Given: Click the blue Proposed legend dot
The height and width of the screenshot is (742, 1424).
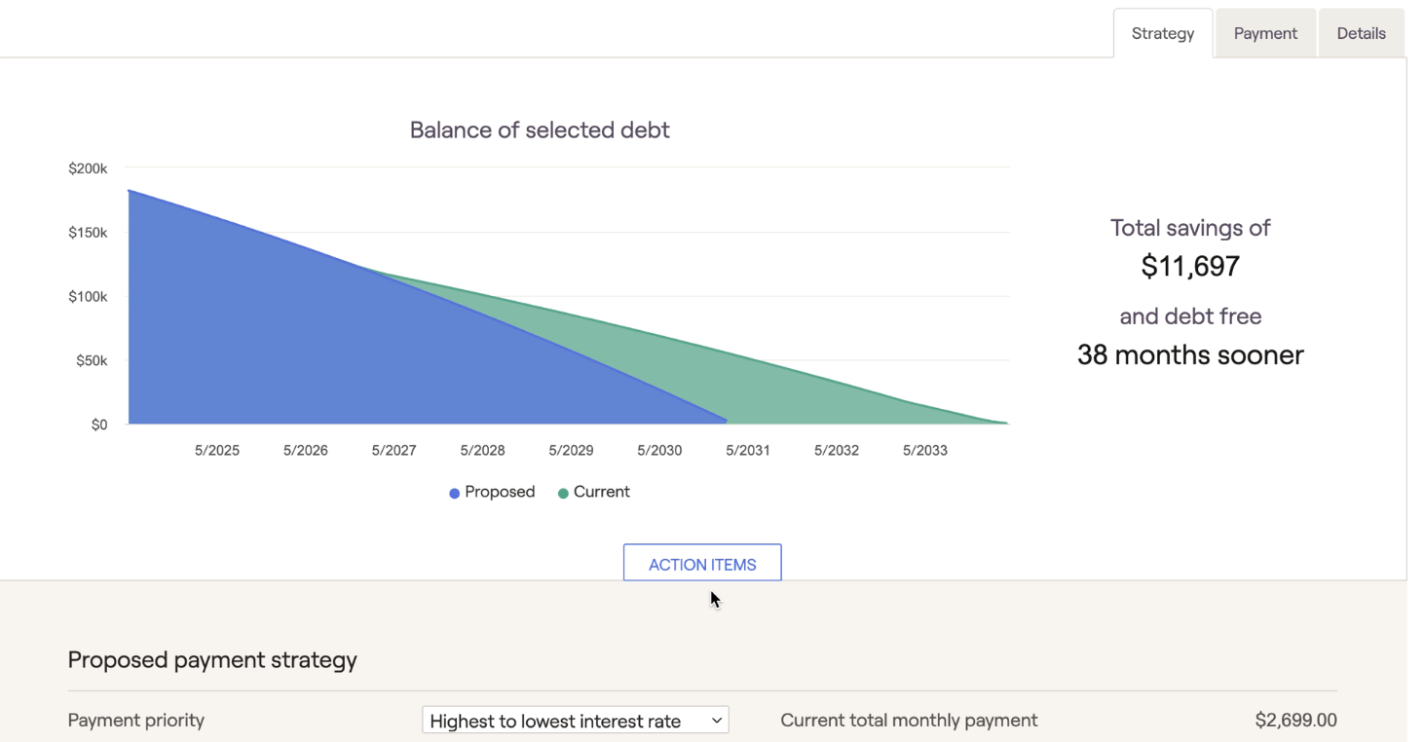Looking at the screenshot, I should pyautogui.click(x=454, y=493).
